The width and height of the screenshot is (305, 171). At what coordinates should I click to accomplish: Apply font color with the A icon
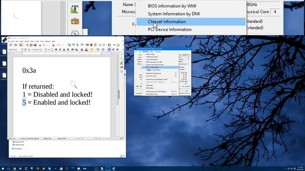tap(86, 49)
